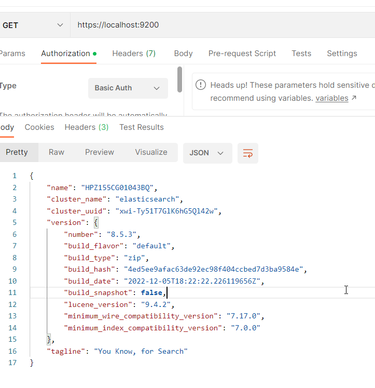Open the Settings tab
This screenshot has height=388, width=375.
(x=342, y=53)
